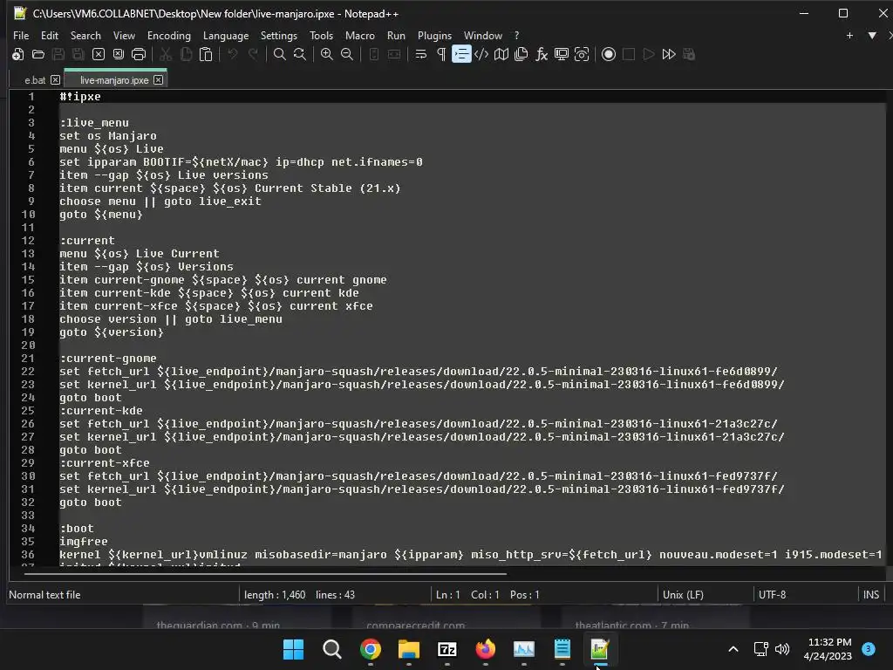Click the Save All toolbar icon
893x670 pixels.
(78, 54)
